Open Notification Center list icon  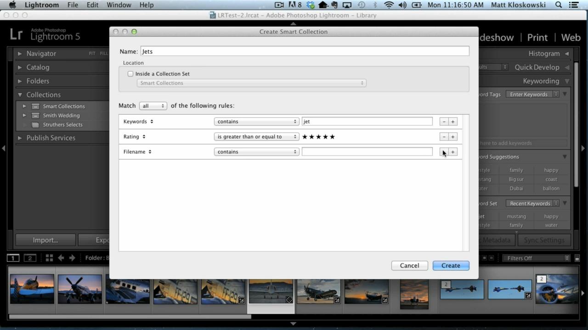574,5
